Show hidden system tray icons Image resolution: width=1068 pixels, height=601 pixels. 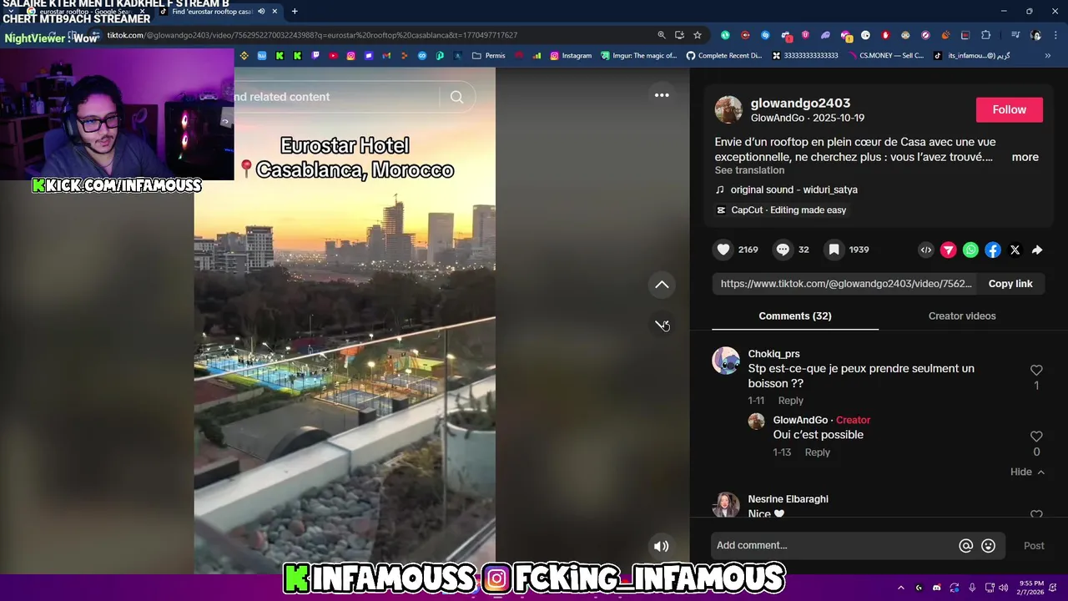pyautogui.click(x=900, y=588)
